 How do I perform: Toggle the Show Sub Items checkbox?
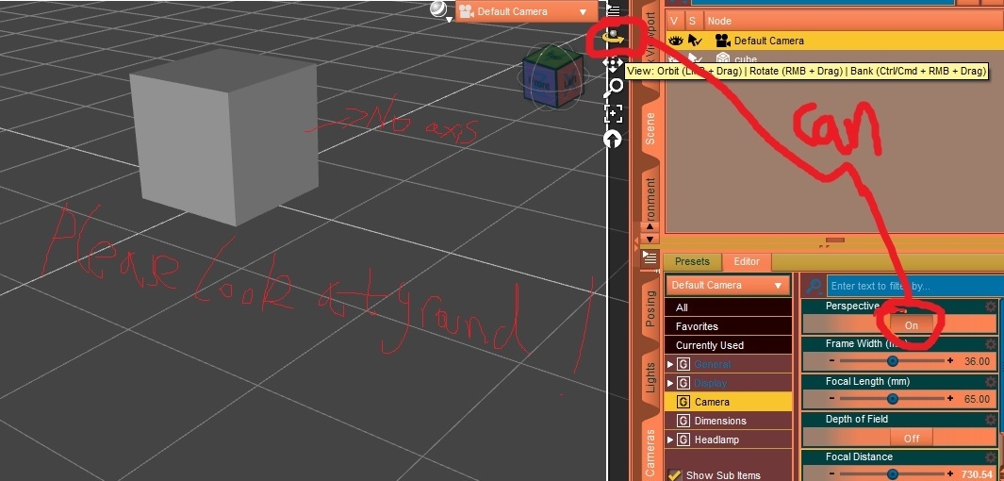(x=674, y=475)
